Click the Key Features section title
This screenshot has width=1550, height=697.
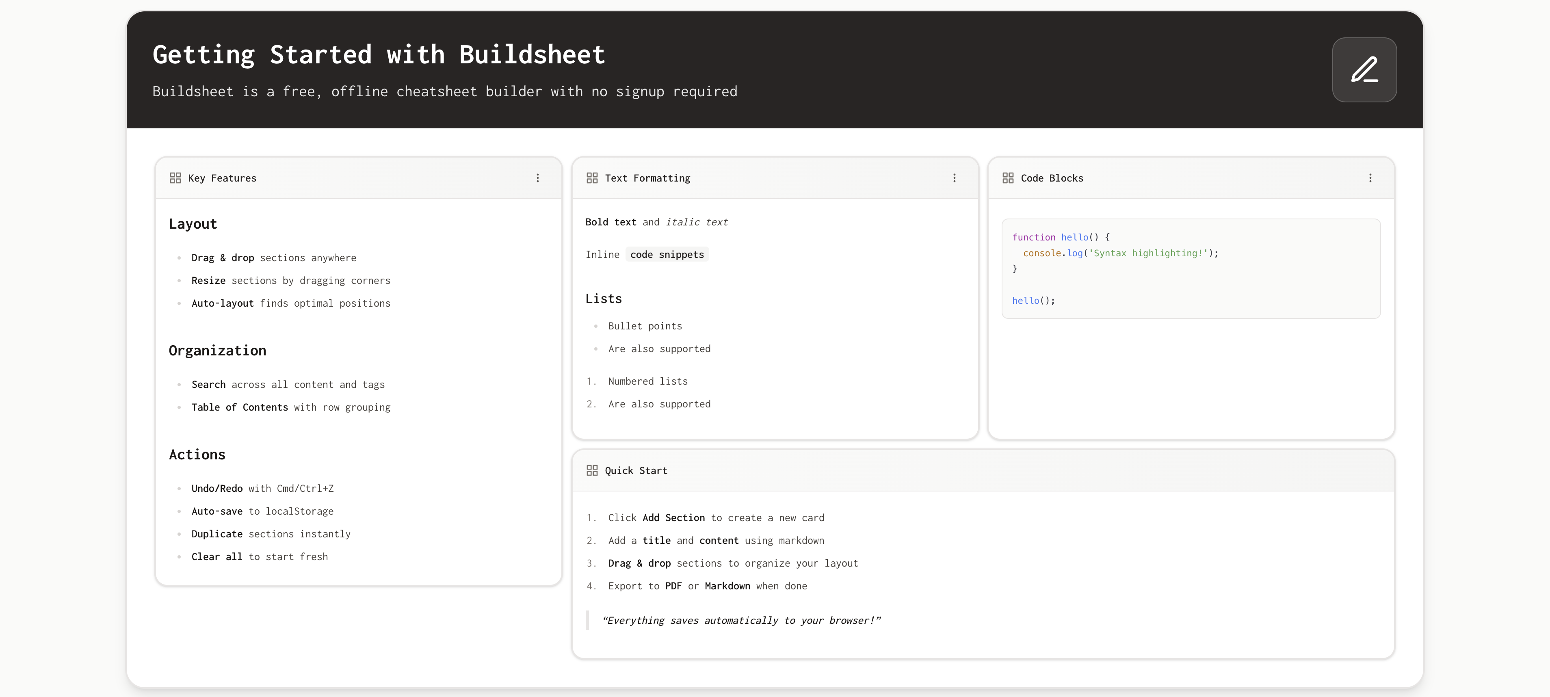(222, 178)
